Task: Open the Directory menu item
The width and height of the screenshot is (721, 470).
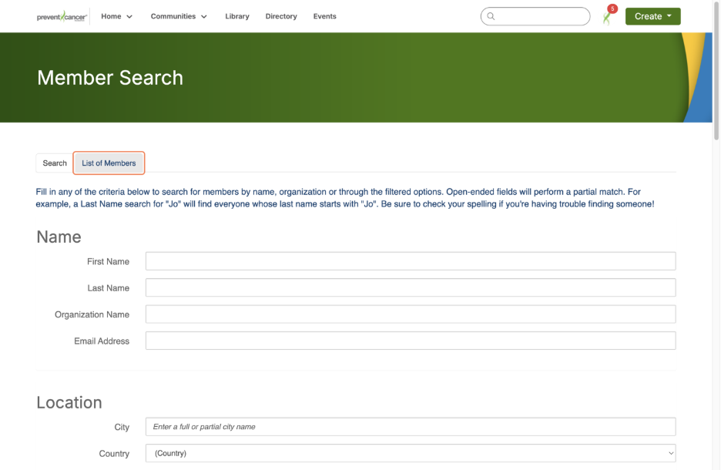Action: pos(281,17)
